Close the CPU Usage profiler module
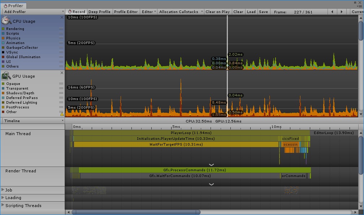 62,17
